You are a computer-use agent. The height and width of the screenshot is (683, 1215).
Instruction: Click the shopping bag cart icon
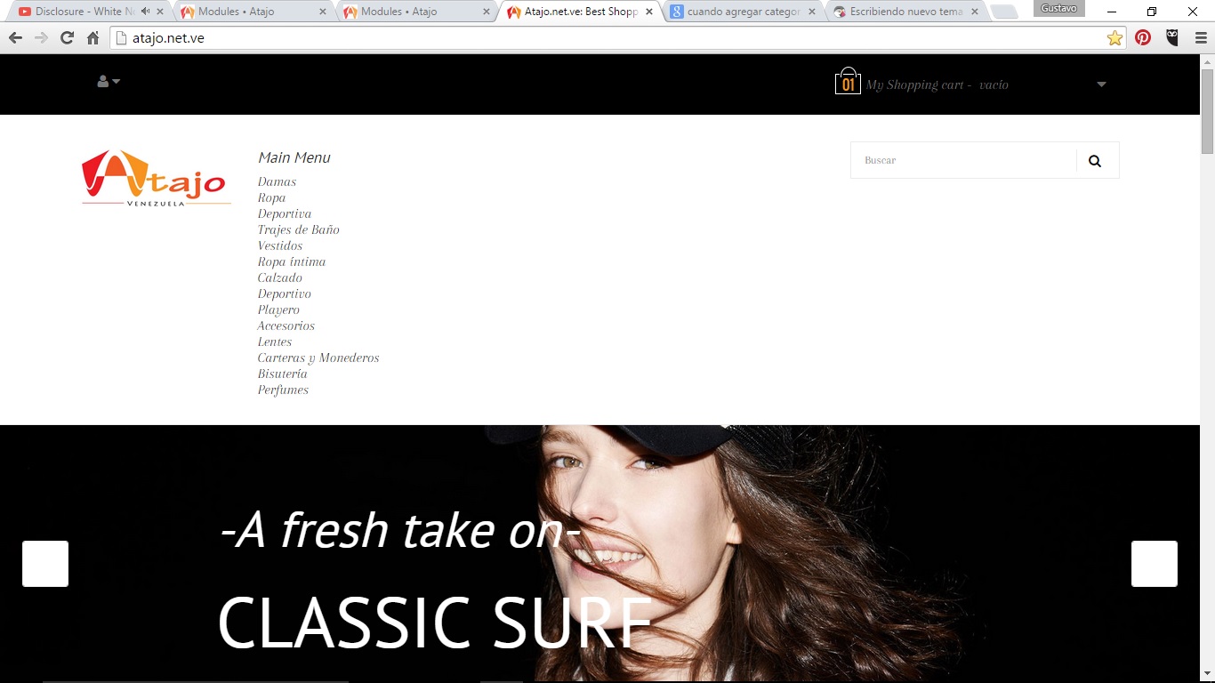(848, 81)
